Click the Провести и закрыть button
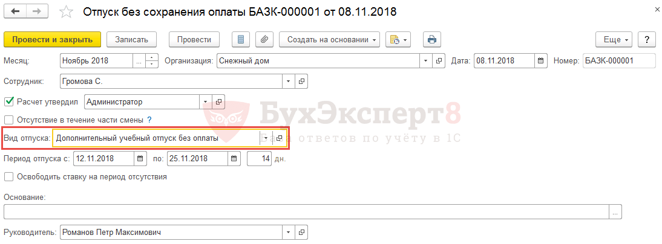 [53, 40]
